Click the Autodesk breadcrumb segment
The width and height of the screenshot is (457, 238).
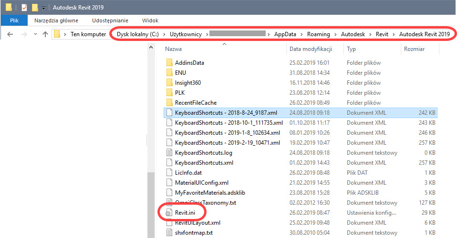353,34
